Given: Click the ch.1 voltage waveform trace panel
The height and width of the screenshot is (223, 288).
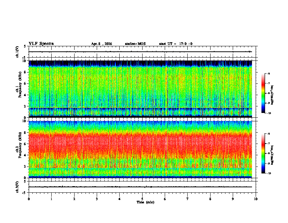Looking at the screenshot, I should click(142, 52).
